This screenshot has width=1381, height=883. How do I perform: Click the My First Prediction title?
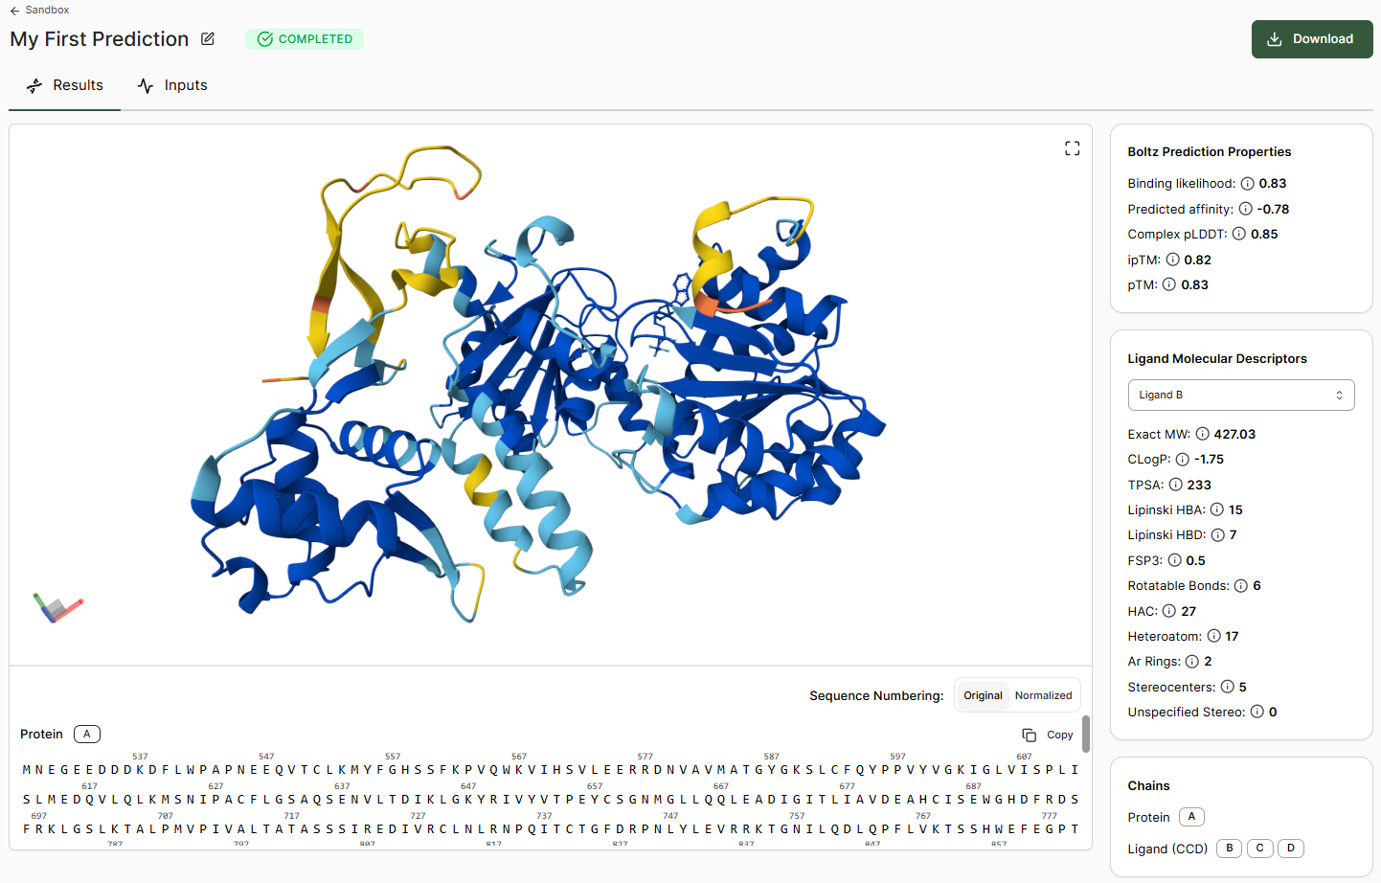click(x=100, y=39)
